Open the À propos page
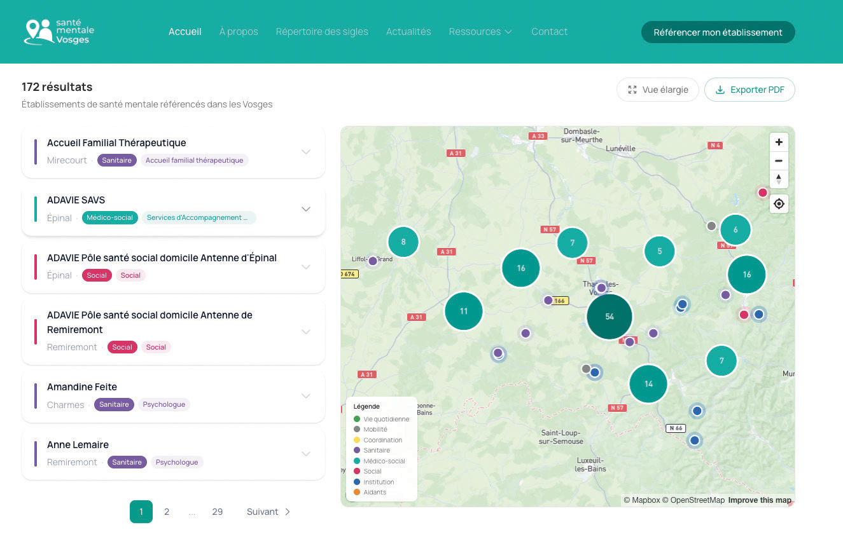This screenshot has height=546, width=843. pos(239,32)
